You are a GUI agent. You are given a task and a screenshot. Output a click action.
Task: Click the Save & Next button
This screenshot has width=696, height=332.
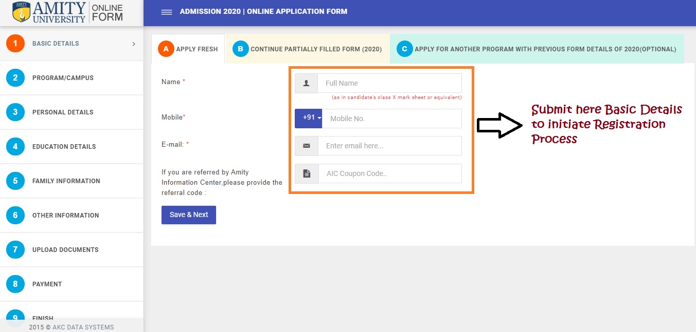(x=189, y=215)
